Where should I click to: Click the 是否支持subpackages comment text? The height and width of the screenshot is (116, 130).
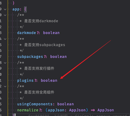[x=45, y=45]
